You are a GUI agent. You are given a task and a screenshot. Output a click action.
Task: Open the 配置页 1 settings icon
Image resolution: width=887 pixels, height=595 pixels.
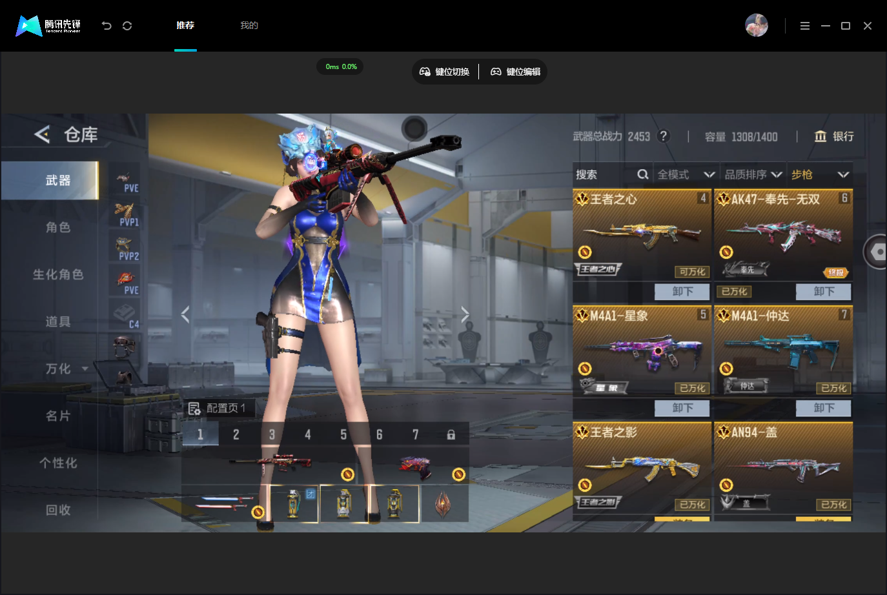(x=194, y=408)
